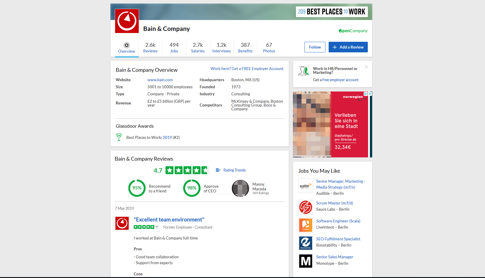Viewport: 485px width, 278px height.
Task: Click the Bain & Company logo in header
Action: tap(127, 21)
